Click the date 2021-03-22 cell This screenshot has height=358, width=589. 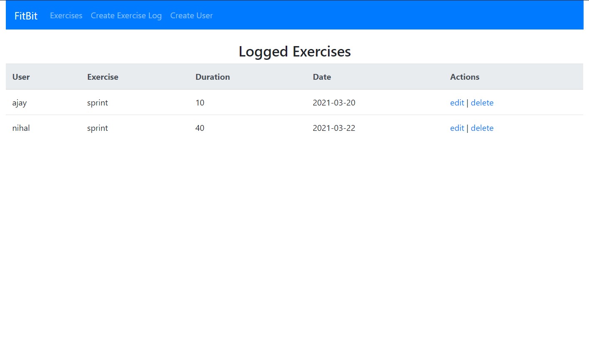click(334, 128)
